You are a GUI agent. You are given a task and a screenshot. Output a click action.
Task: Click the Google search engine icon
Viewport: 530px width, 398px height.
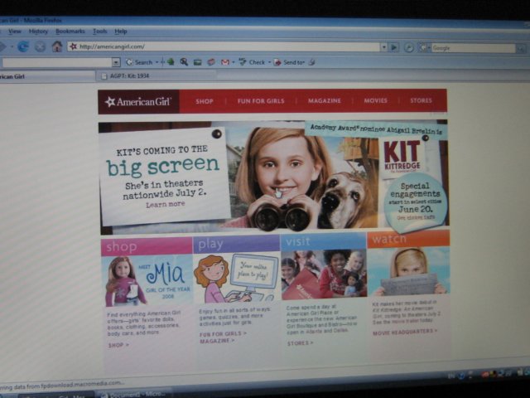tap(423, 48)
